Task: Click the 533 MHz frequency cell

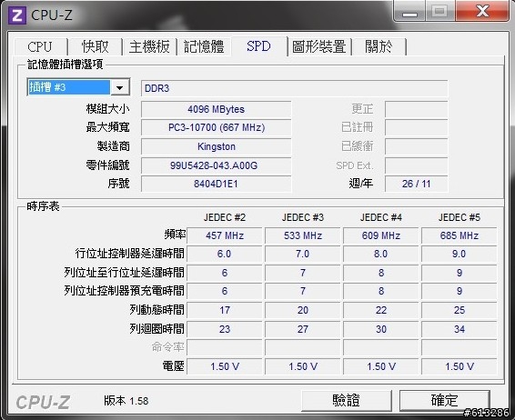Action: [x=303, y=235]
